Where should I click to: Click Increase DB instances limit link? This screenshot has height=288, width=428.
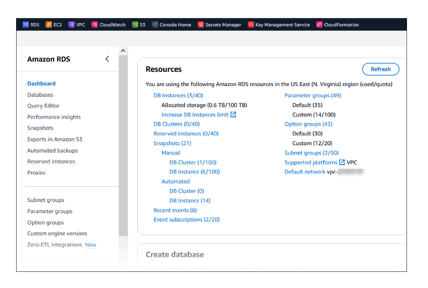(195, 115)
